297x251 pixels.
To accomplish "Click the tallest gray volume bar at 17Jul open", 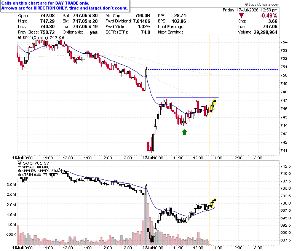I will click(146, 217).
